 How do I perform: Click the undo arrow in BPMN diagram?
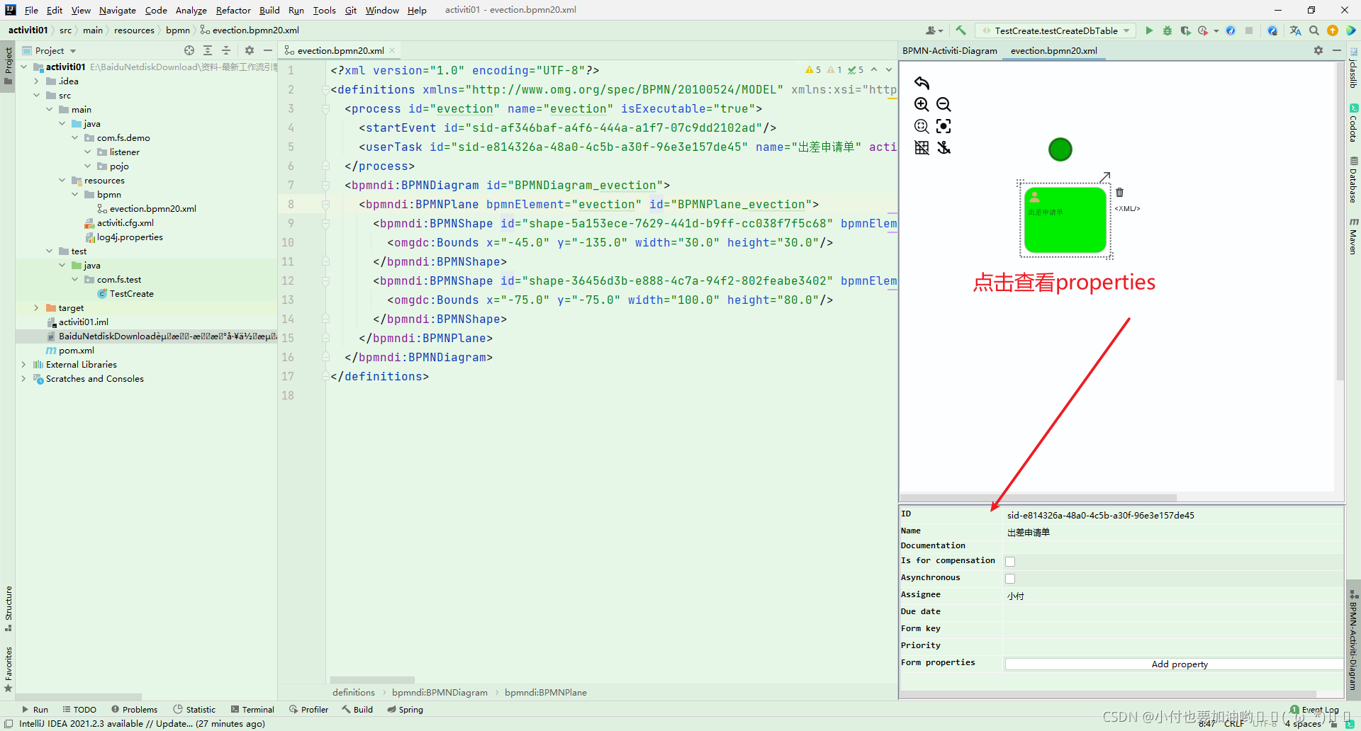click(x=922, y=83)
